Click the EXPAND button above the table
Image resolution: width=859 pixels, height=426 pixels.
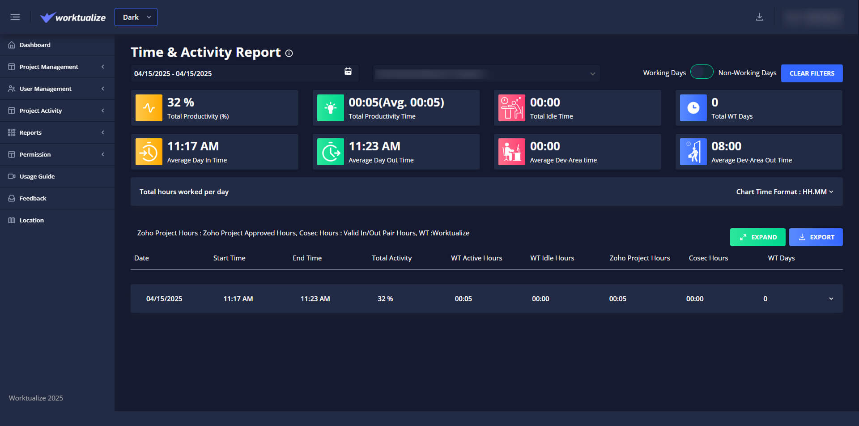(757, 237)
